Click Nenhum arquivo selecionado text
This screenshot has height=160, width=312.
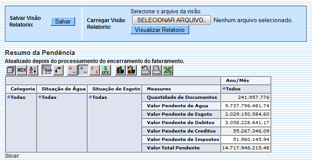pyautogui.click(x=253, y=20)
